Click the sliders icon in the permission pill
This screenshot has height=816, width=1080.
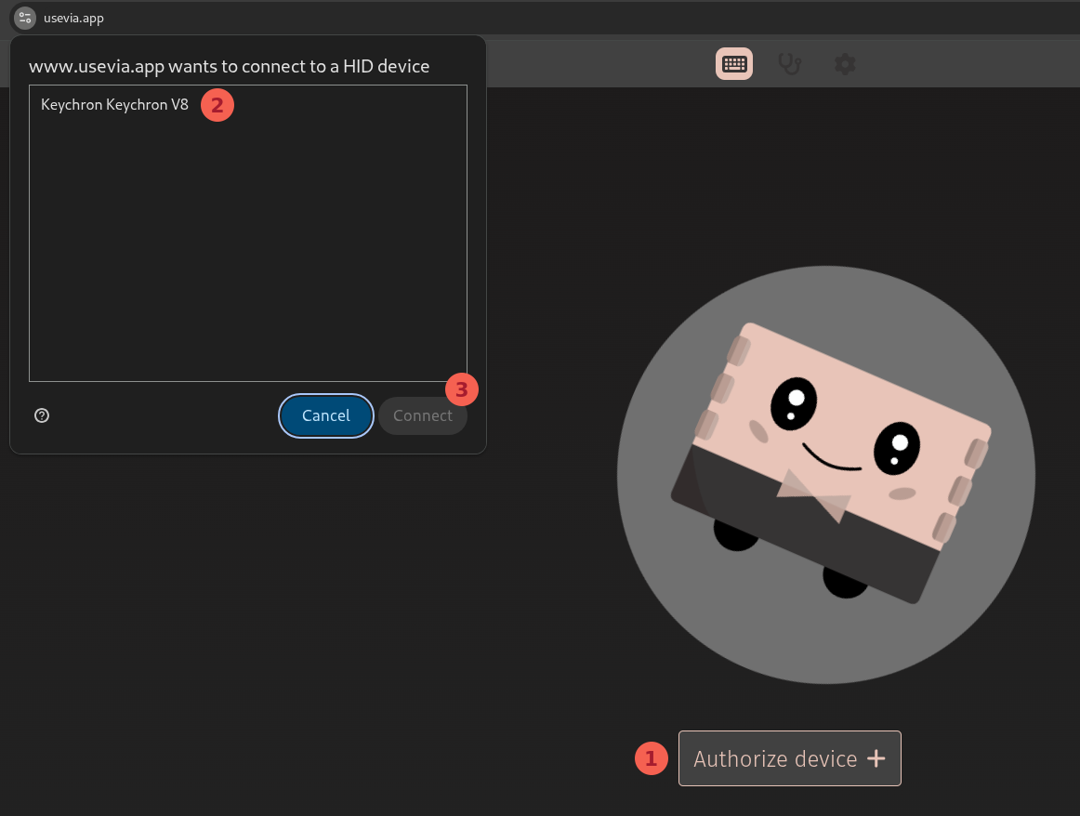tap(24, 17)
